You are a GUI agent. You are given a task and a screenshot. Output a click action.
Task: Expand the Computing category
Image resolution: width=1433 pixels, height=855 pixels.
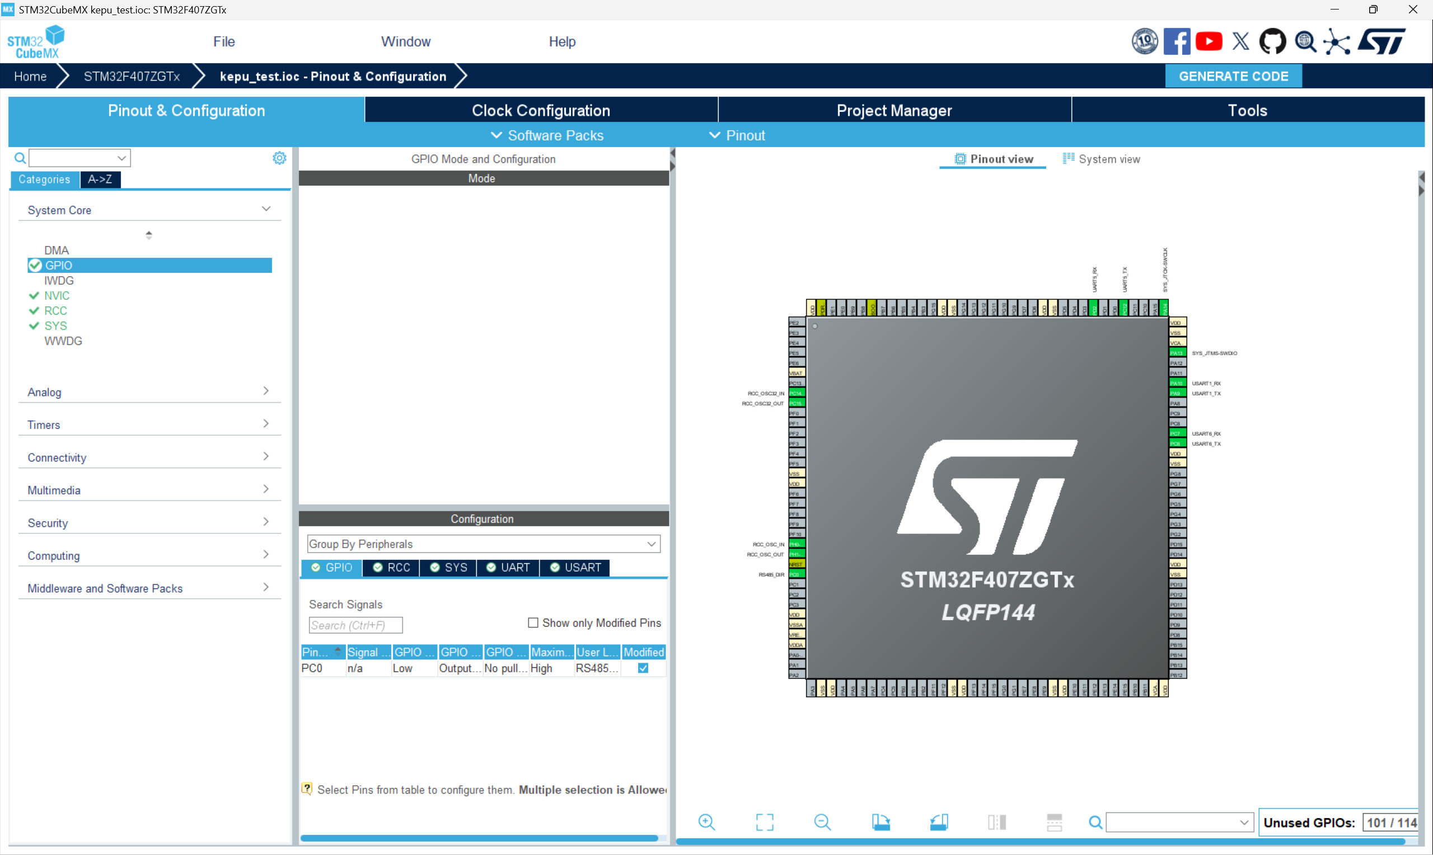click(266, 555)
